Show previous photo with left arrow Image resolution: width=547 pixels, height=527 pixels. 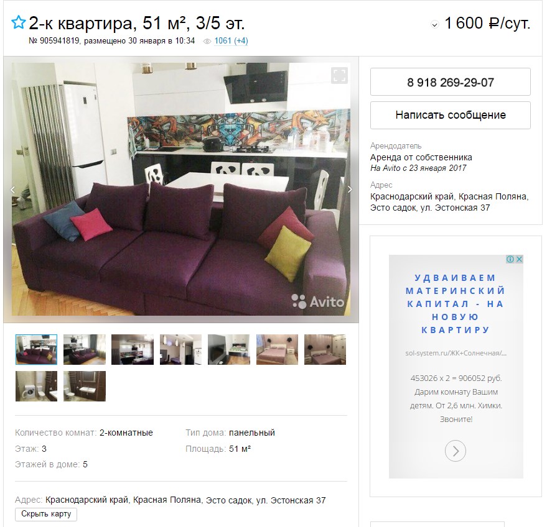(13, 190)
